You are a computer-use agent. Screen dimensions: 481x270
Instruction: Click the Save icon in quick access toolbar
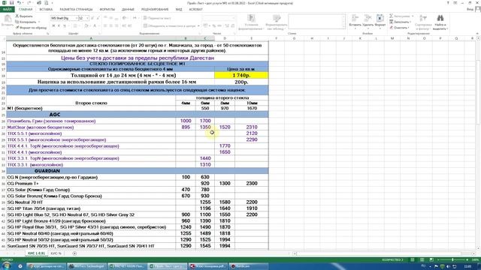pos(11,3)
